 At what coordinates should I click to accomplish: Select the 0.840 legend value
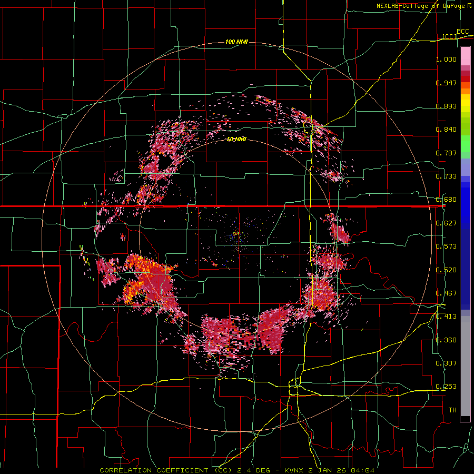coord(446,130)
